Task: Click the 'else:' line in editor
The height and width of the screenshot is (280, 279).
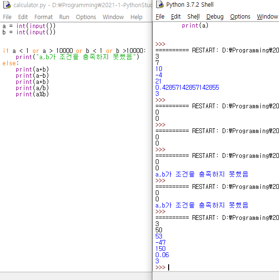Action: pyautogui.click(x=11, y=63)
